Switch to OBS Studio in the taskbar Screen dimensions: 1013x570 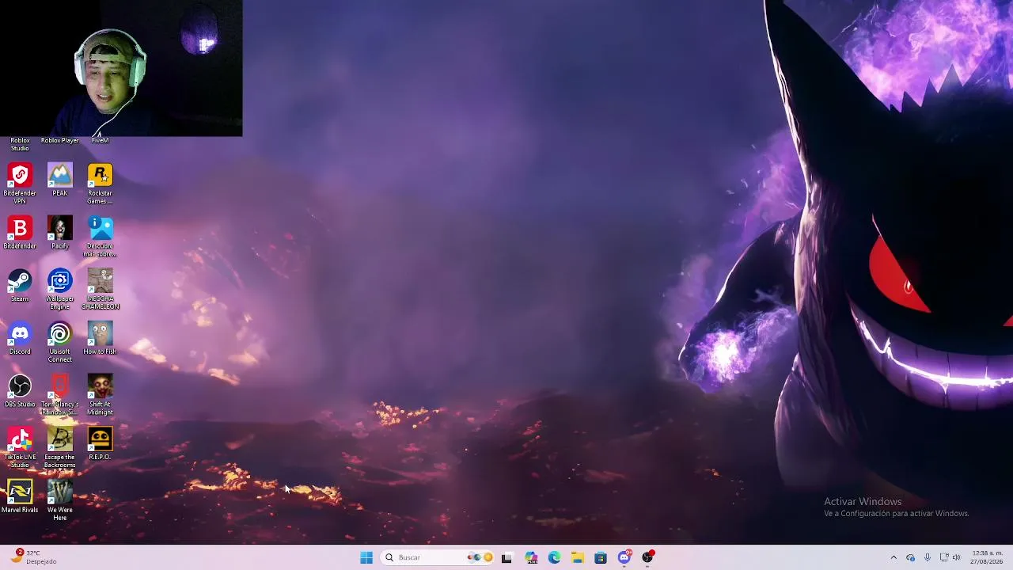(647, 557)
